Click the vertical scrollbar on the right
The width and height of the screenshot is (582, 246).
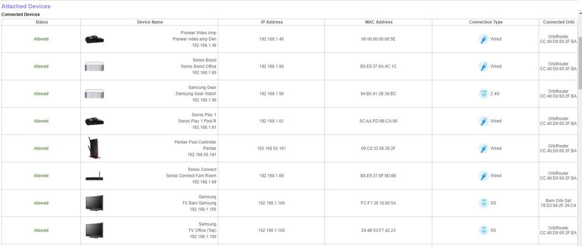(579, 58)
